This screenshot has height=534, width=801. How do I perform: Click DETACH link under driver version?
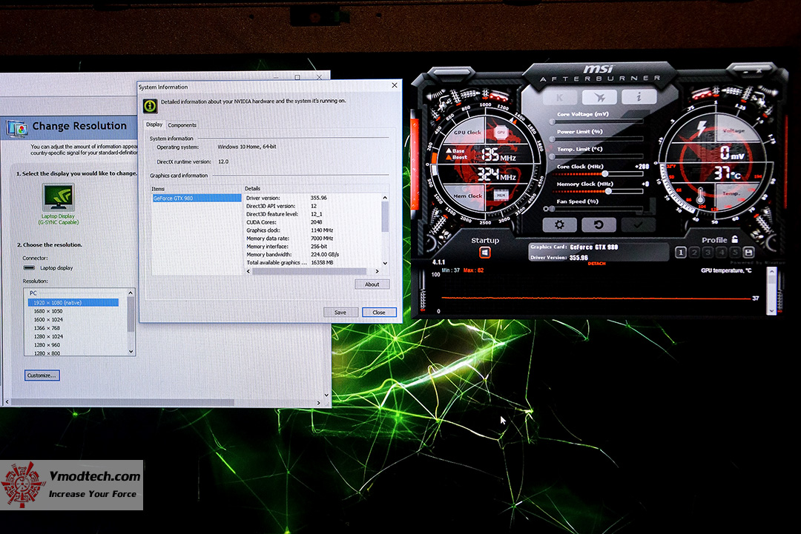tap(596, 264)
